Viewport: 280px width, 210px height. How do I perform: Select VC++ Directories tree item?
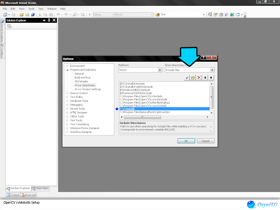pyautogui.click(x=85, y=85)
